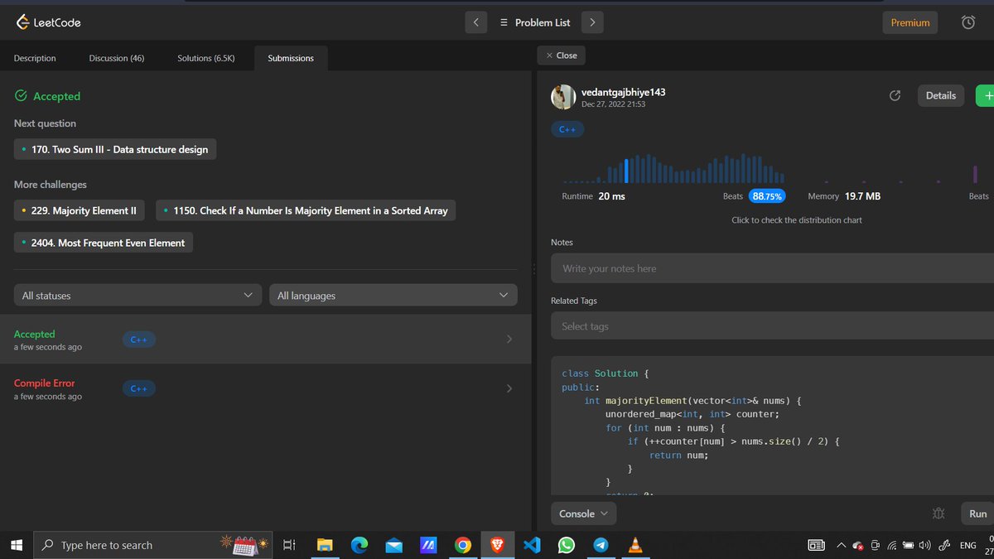Click the Premium button
The width and height of the screenshot is (994, 559).
click(x=910, y=22)
